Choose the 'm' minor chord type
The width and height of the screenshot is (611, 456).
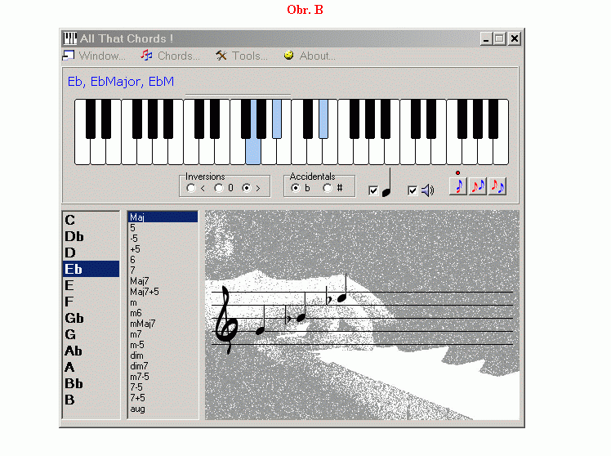163,302
